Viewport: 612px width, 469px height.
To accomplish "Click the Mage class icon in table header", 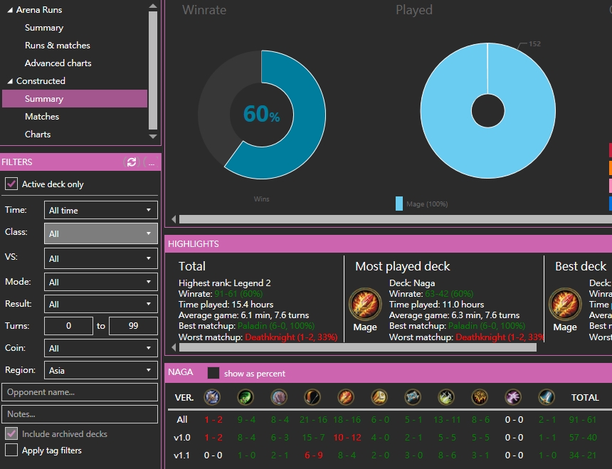I will pos(346,397).
